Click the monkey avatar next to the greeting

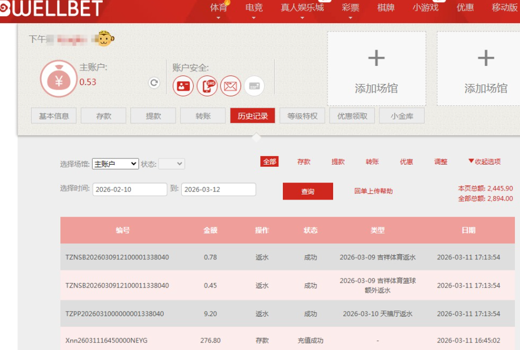click(106, 38)
